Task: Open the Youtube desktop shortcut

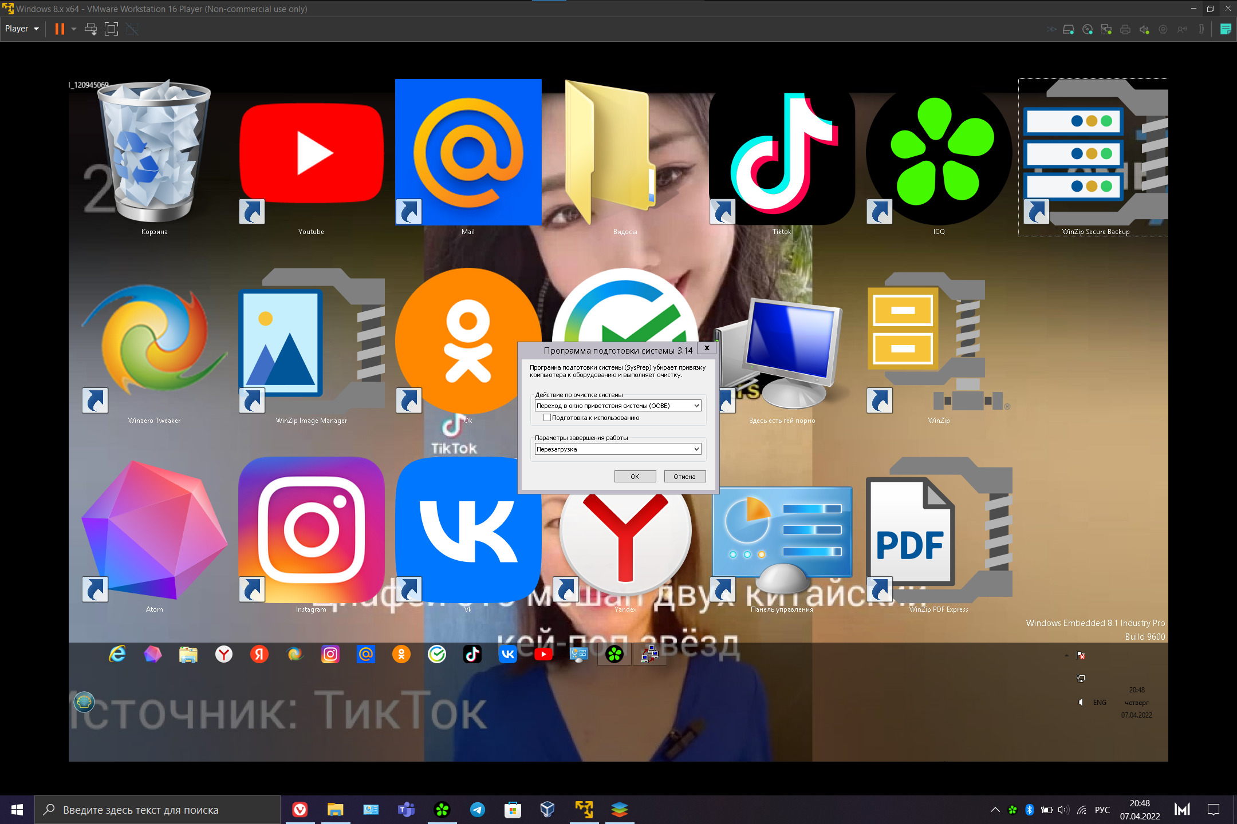Action: [312, 153]
